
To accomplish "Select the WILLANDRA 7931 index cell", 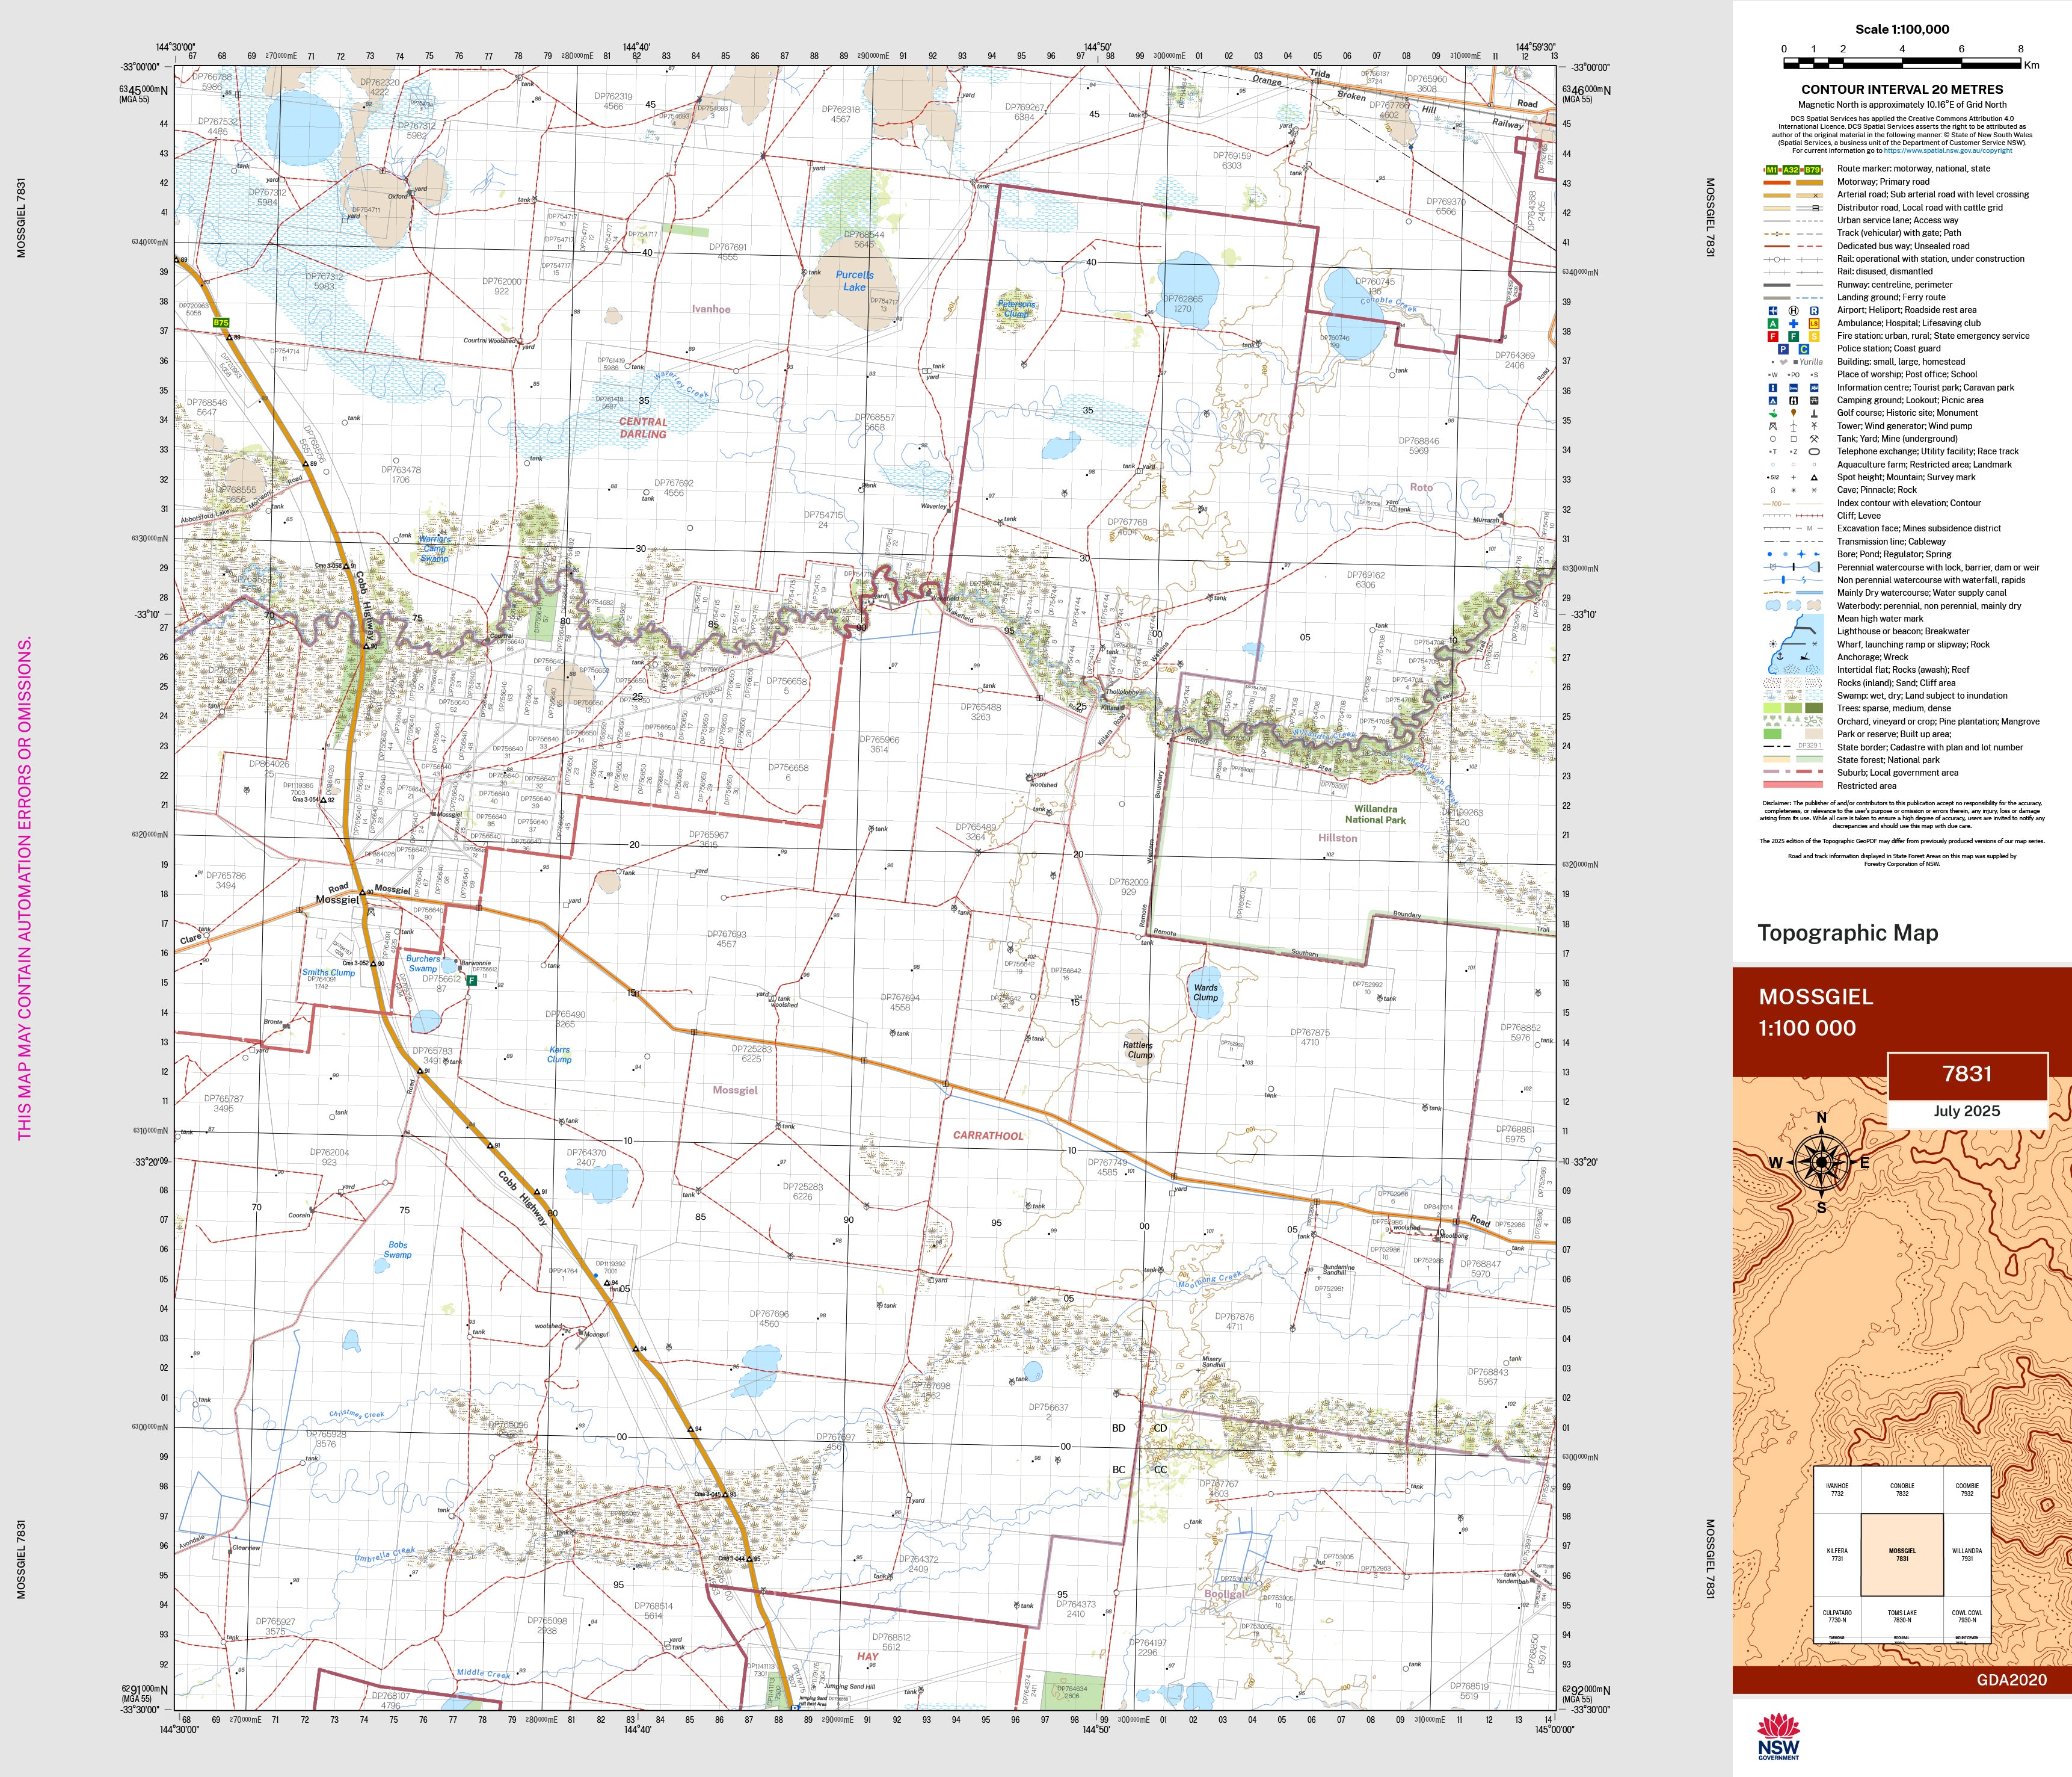I will [x=1967, y=1555].
